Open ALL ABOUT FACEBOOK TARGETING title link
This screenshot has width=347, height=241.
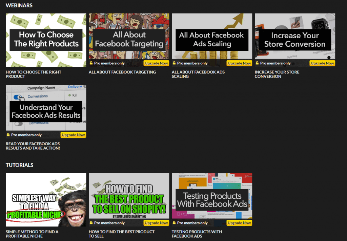click(122, 72)
